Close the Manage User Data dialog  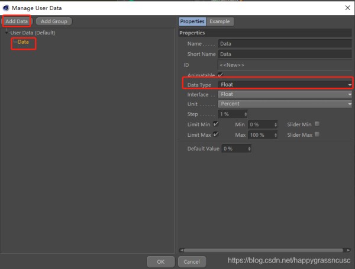click(346, 7)
